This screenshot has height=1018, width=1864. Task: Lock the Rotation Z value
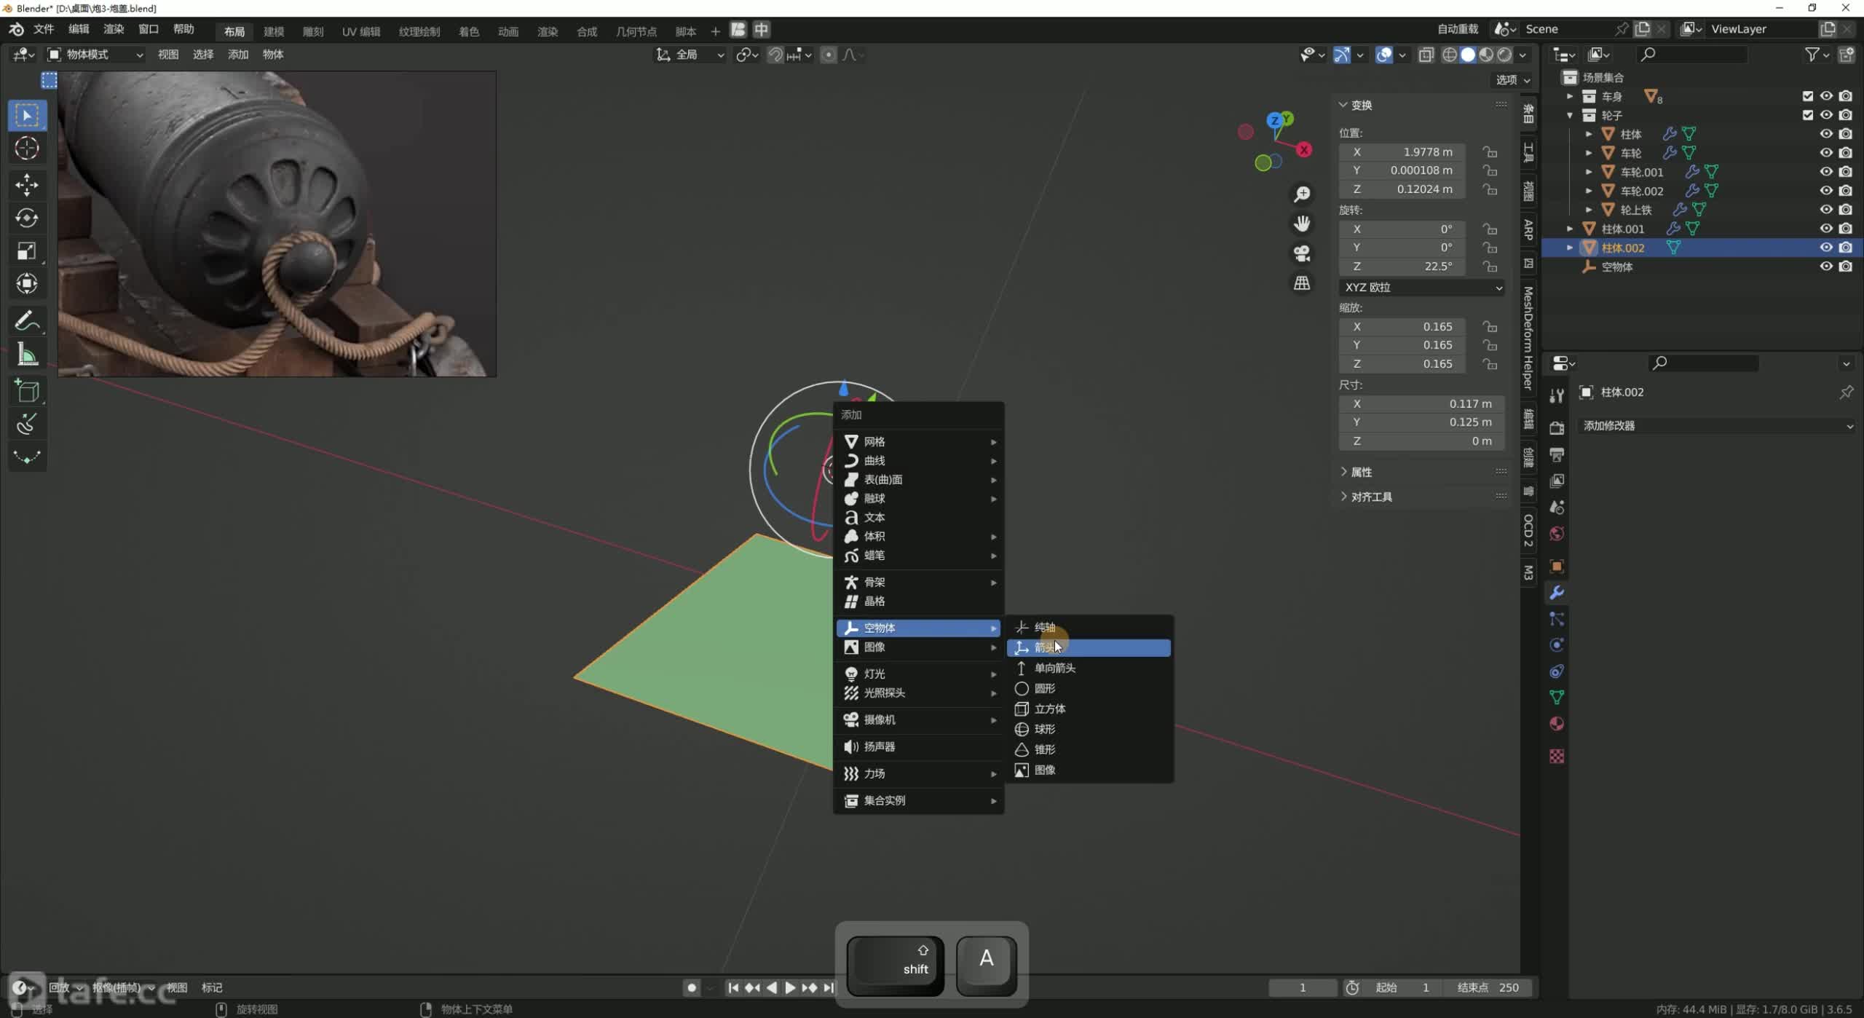[x=1490, y=267]
